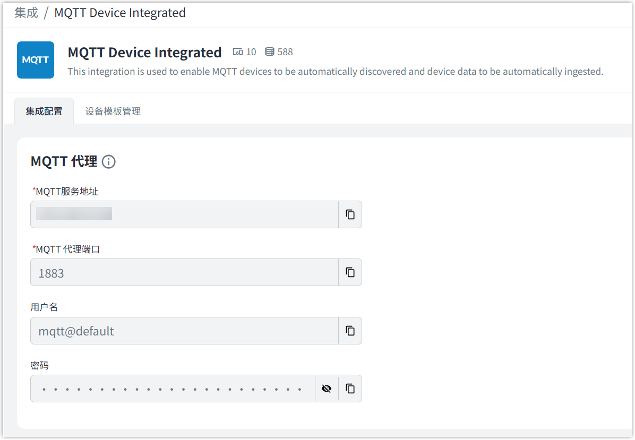
Task: Toggle password visibility eye icon
Action: coord(327,389)
